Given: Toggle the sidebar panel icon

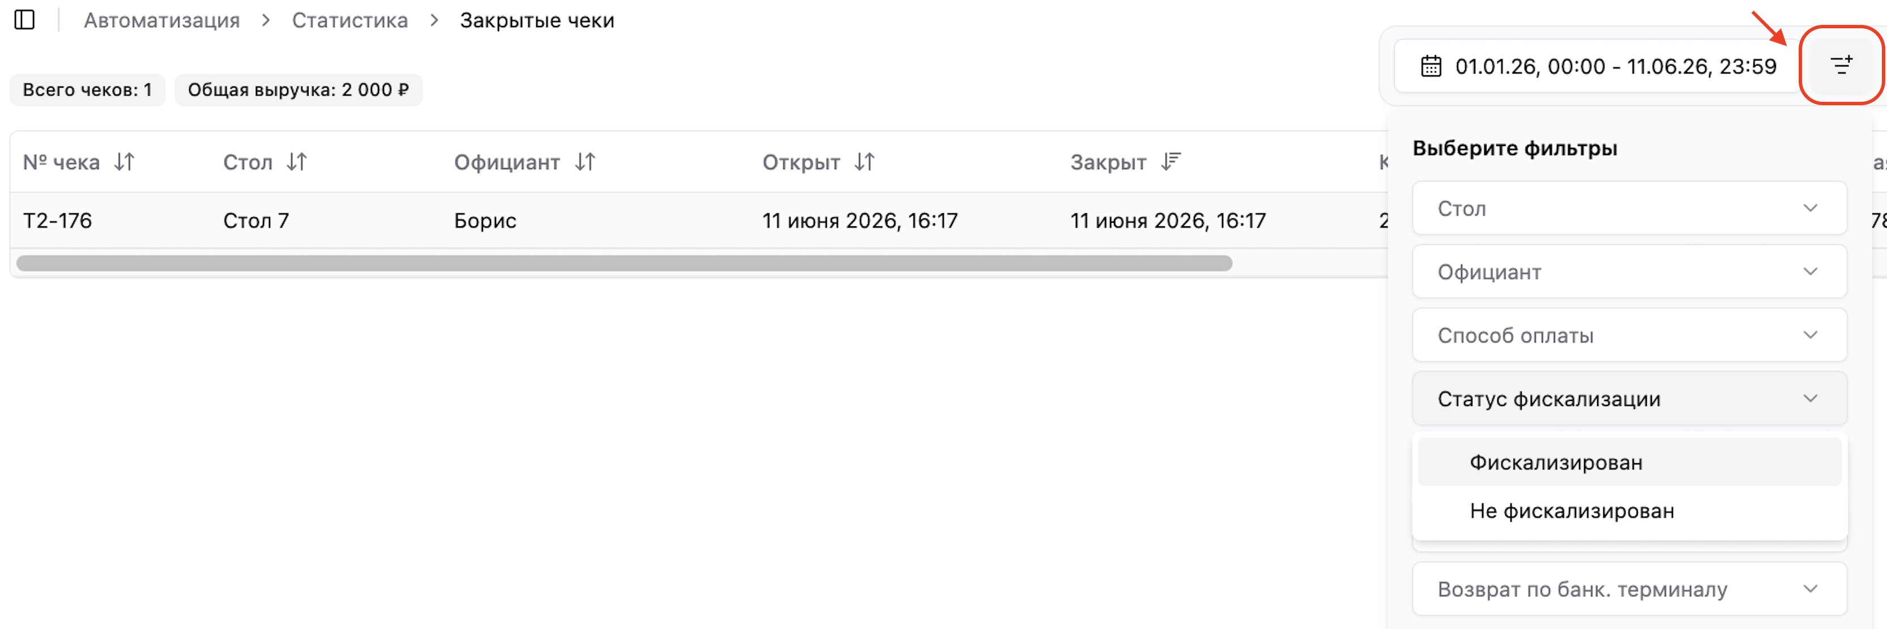Looking at the screenshot, I should point(24,20).
